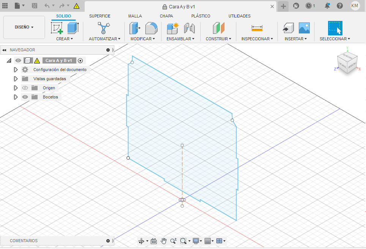Open the INSERTAR dropdown menu

295,39
